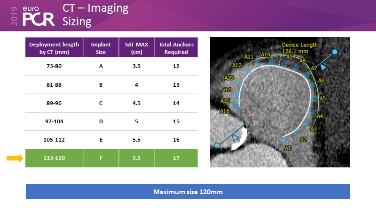Click the A10 anchor label
The height and width of the screenshot is (211, 376).
click(266, 55)
